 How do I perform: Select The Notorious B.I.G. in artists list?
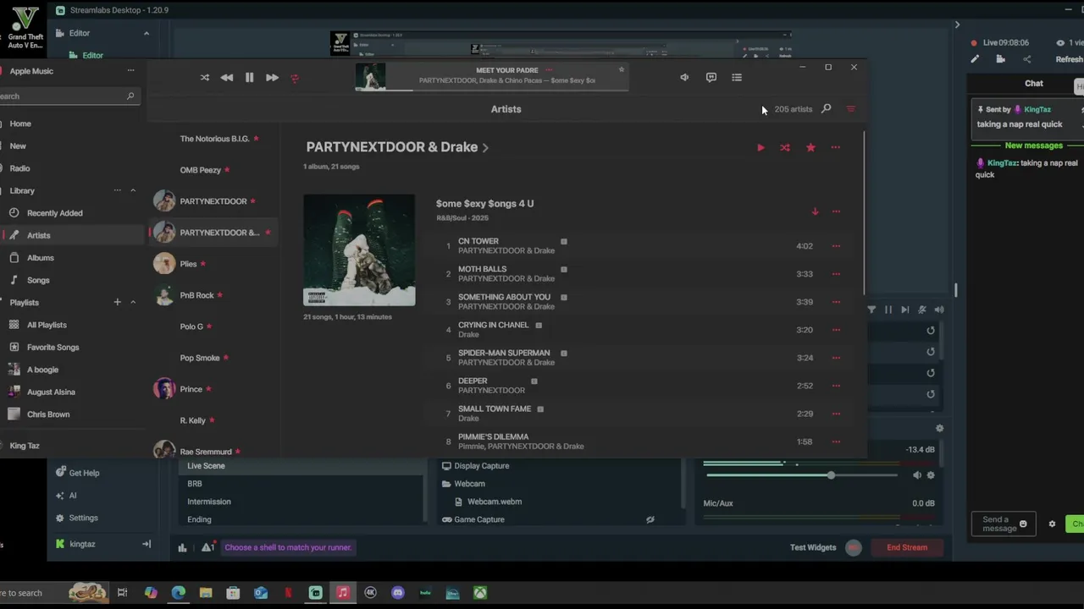214,139
